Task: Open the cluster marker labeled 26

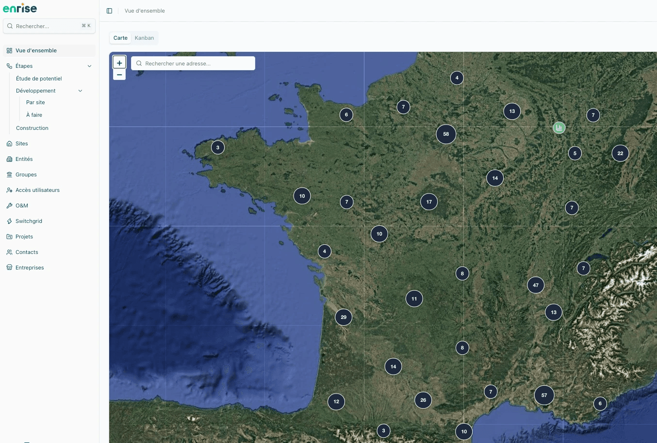Action: [423, 400]
